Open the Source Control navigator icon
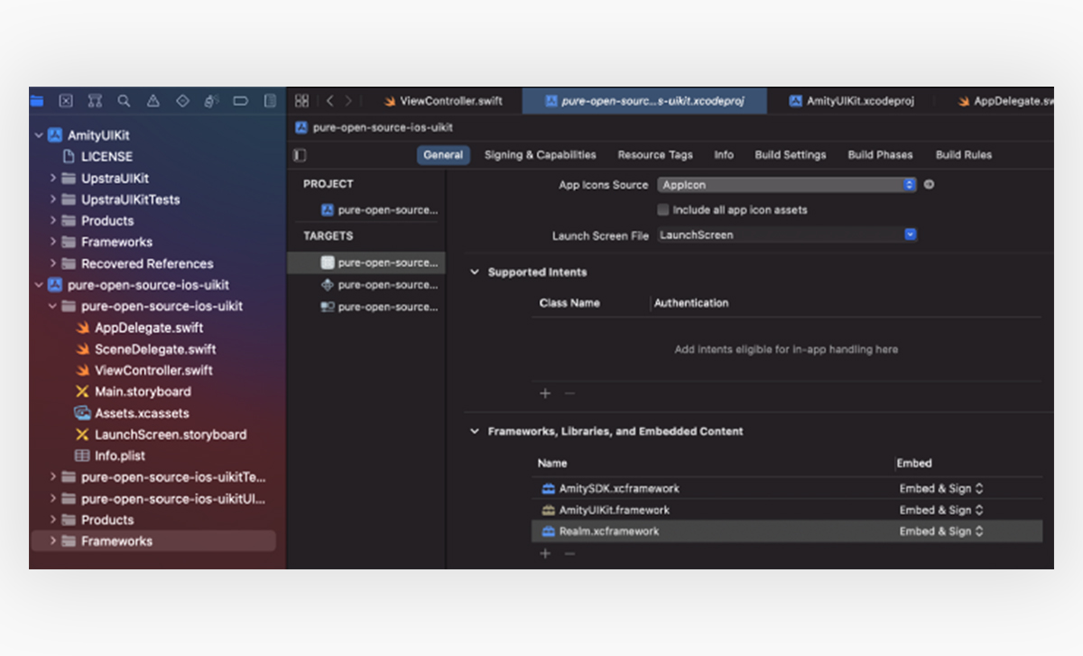 pyautogui.click(x=66, y=101)
